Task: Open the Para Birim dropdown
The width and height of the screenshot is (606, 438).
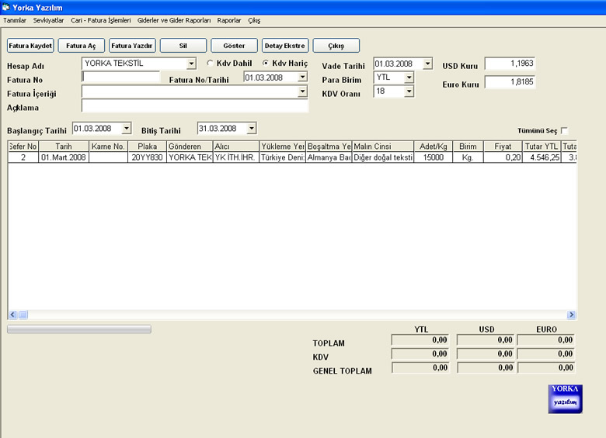Action: 409,78
